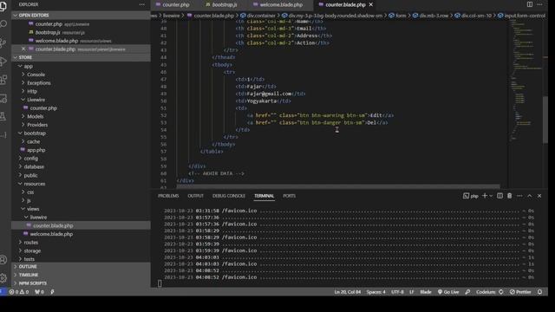Split the editor to the right
This screenshot has width=555, height=312.
530,4
